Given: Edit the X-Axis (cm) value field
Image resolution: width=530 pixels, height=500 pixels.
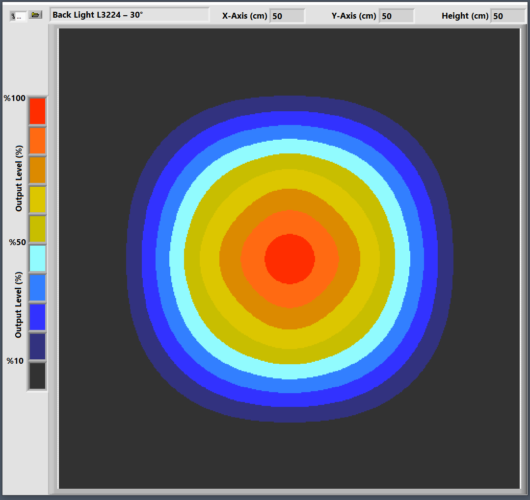Looking at the screenshot, I should coord(287,16).
